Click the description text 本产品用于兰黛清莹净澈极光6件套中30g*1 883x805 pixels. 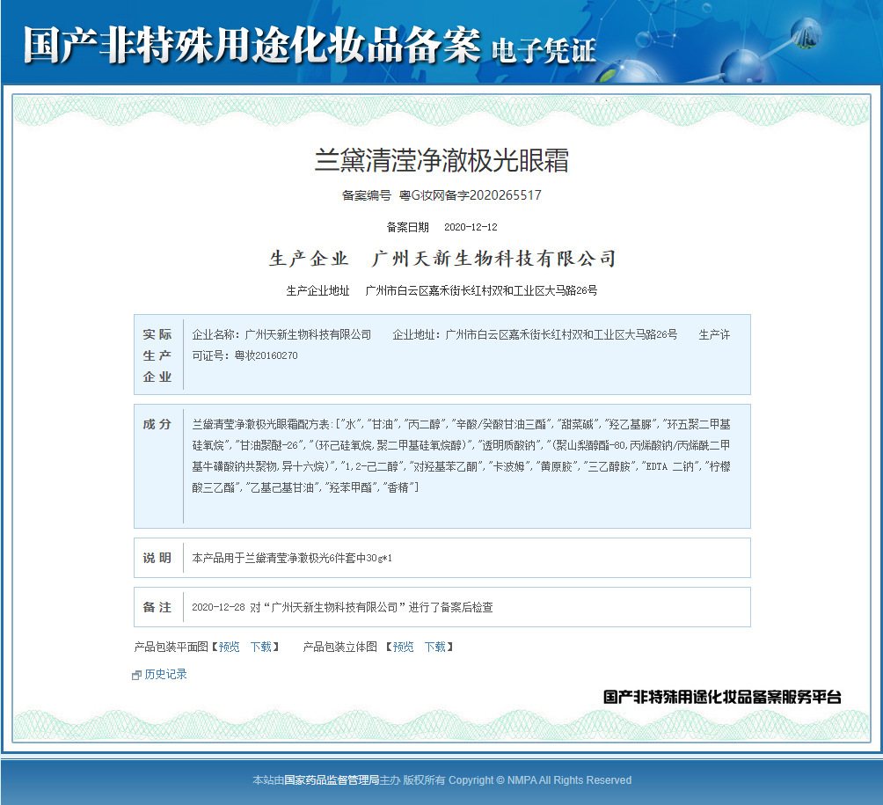coord(292,559)
